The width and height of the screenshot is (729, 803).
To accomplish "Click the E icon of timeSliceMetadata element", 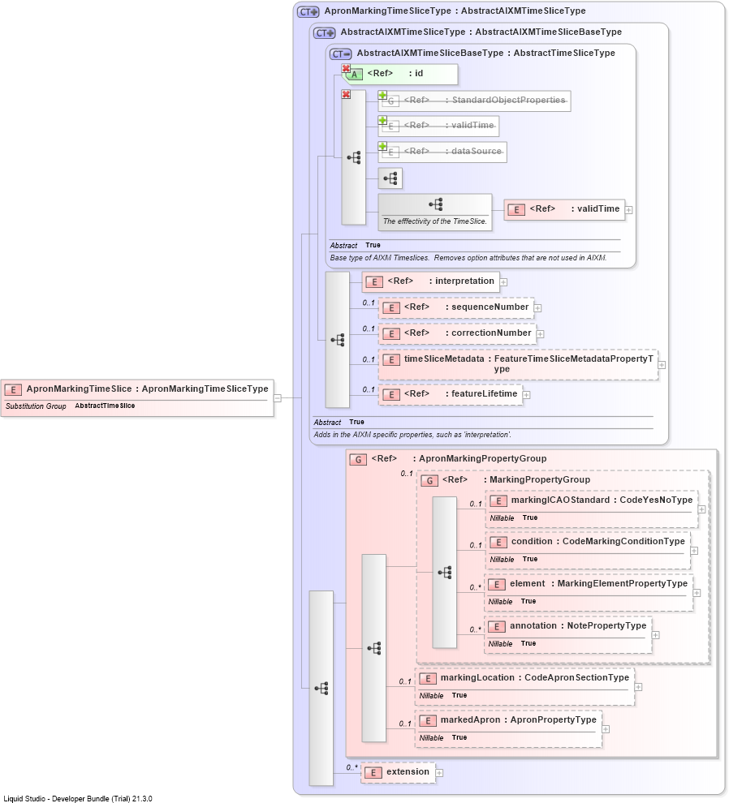I will pos(391,360).
